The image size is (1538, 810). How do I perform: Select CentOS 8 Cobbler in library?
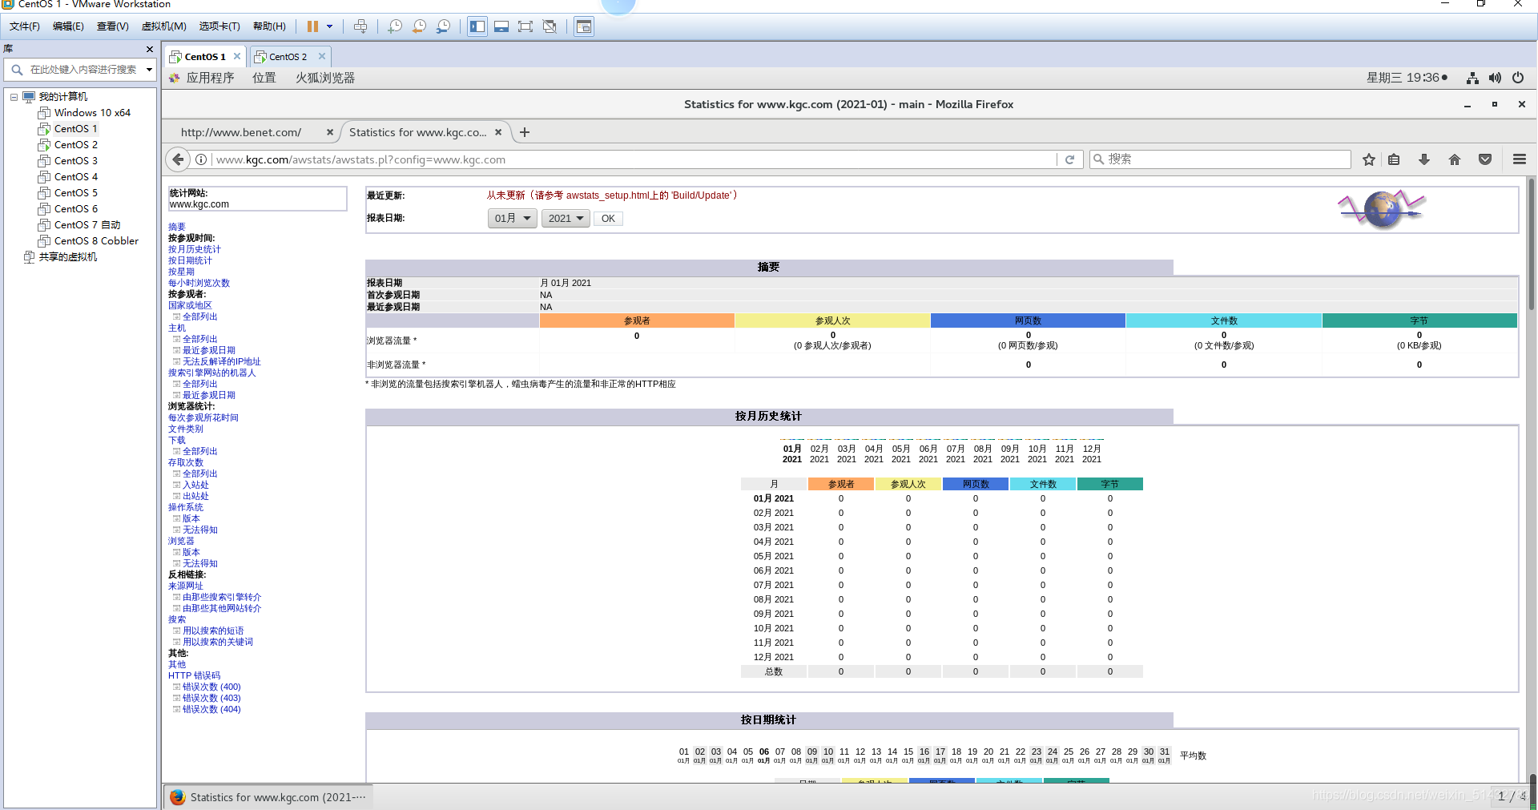[96, 241]
